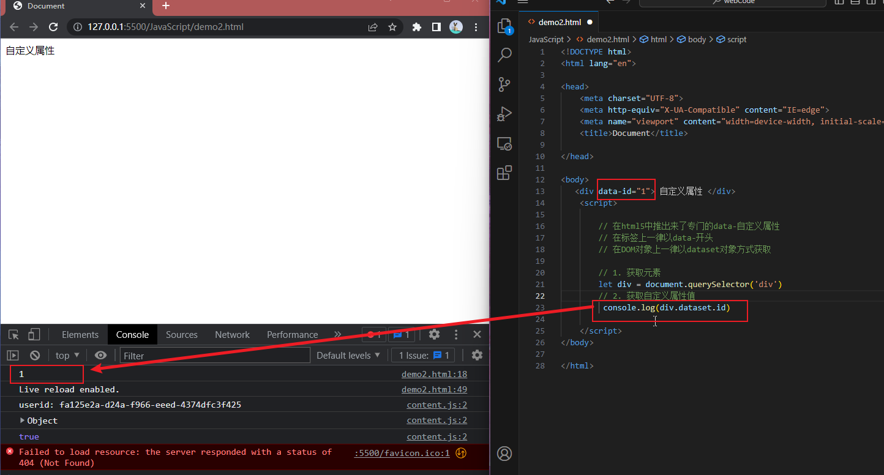Expand the Object entry in console
The height and width of the screenshot is (475, 884).
[23, 421]
